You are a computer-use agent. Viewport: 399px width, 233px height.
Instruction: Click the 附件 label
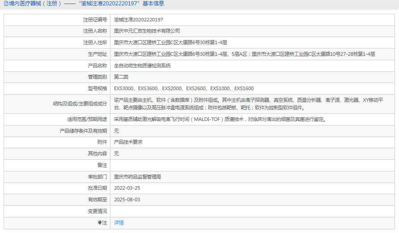(x=102, y=142)
